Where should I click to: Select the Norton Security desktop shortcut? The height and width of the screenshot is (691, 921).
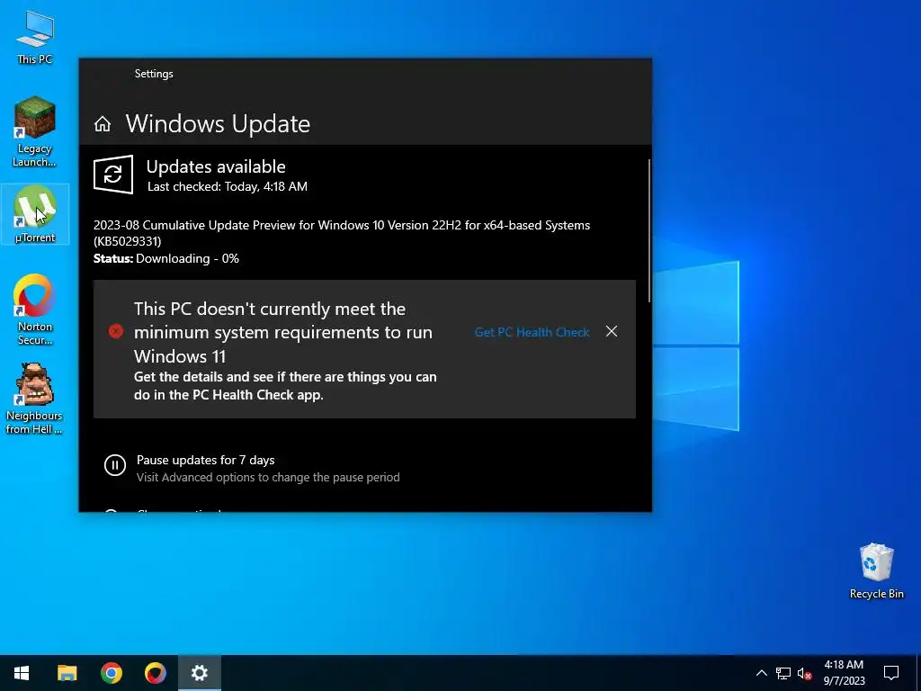[35, 310]
